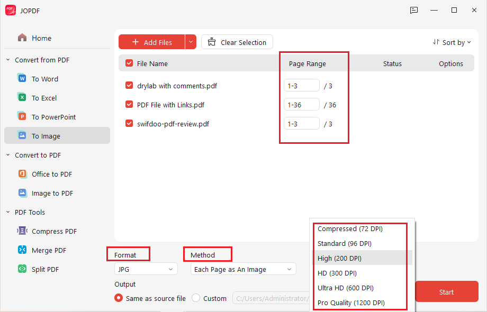Open the JPG format dropdown
Screen dimensions: 487x312
point(146,269)
